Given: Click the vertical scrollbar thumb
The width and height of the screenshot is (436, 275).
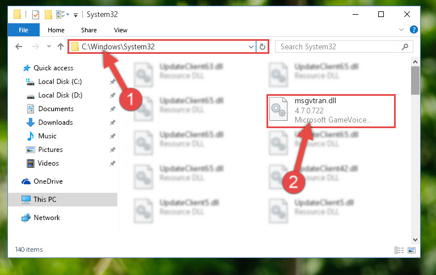Looking at the screenshot, I should click(x=415, y=81).
